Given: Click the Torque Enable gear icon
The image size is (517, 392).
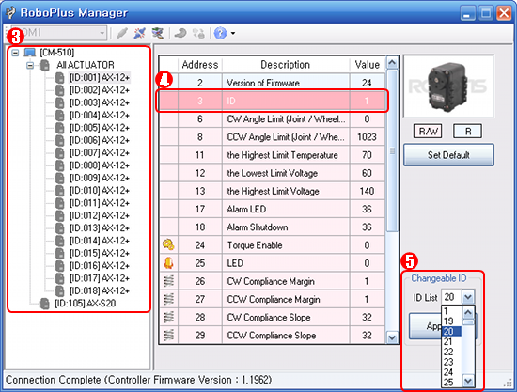Looking at the screenshot, I should click(168, 245).
